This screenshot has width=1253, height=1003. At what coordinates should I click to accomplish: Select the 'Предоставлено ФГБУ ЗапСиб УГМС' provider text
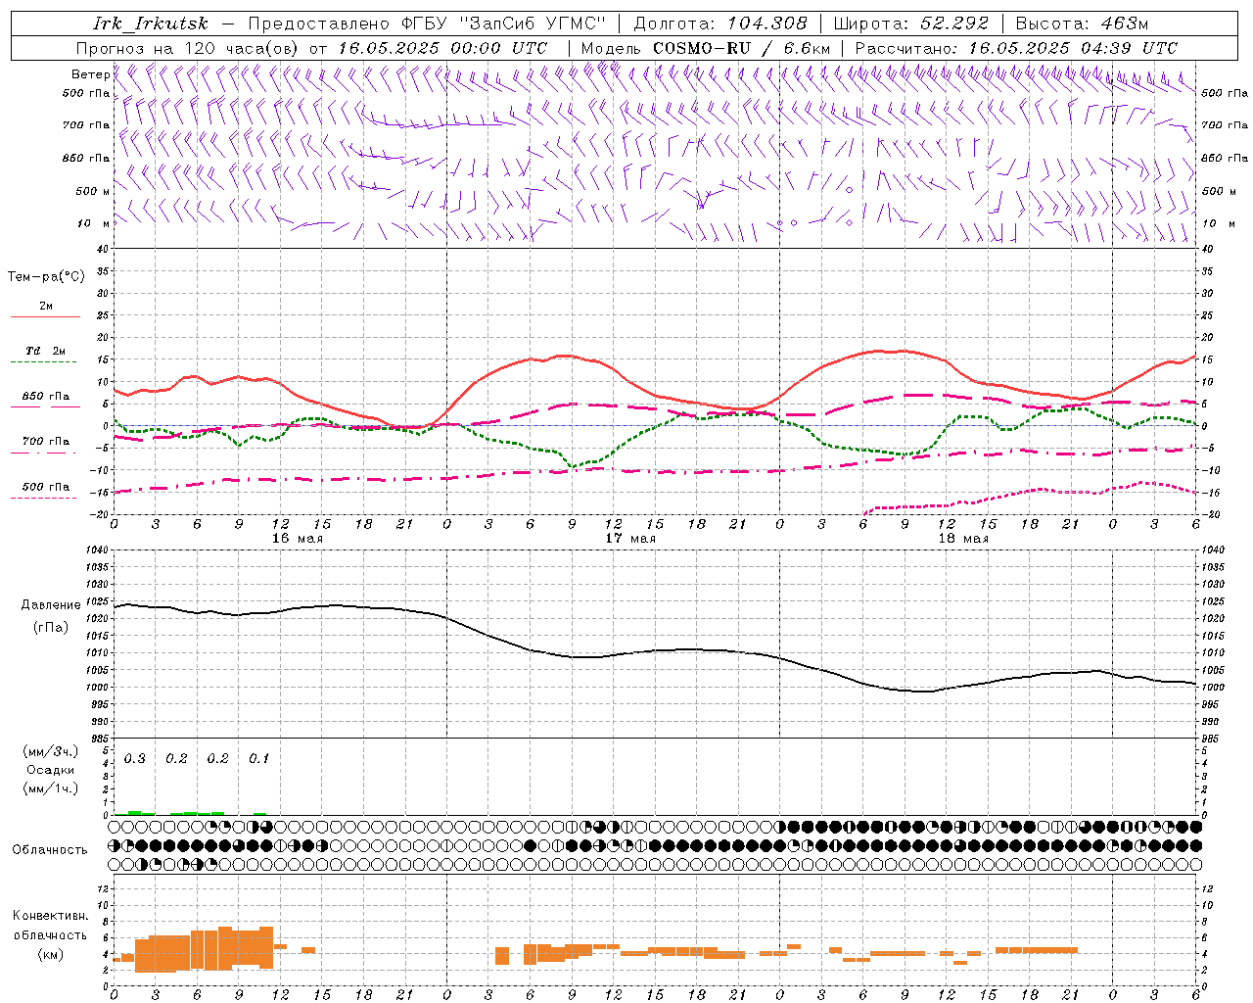pyautogui.click(x=427, y=24)
